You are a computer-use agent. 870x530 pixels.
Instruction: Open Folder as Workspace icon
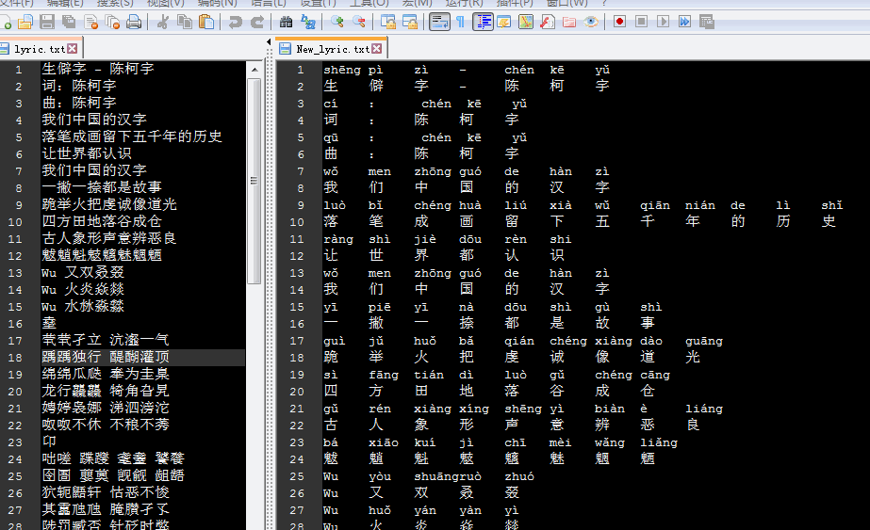[568, 23]
